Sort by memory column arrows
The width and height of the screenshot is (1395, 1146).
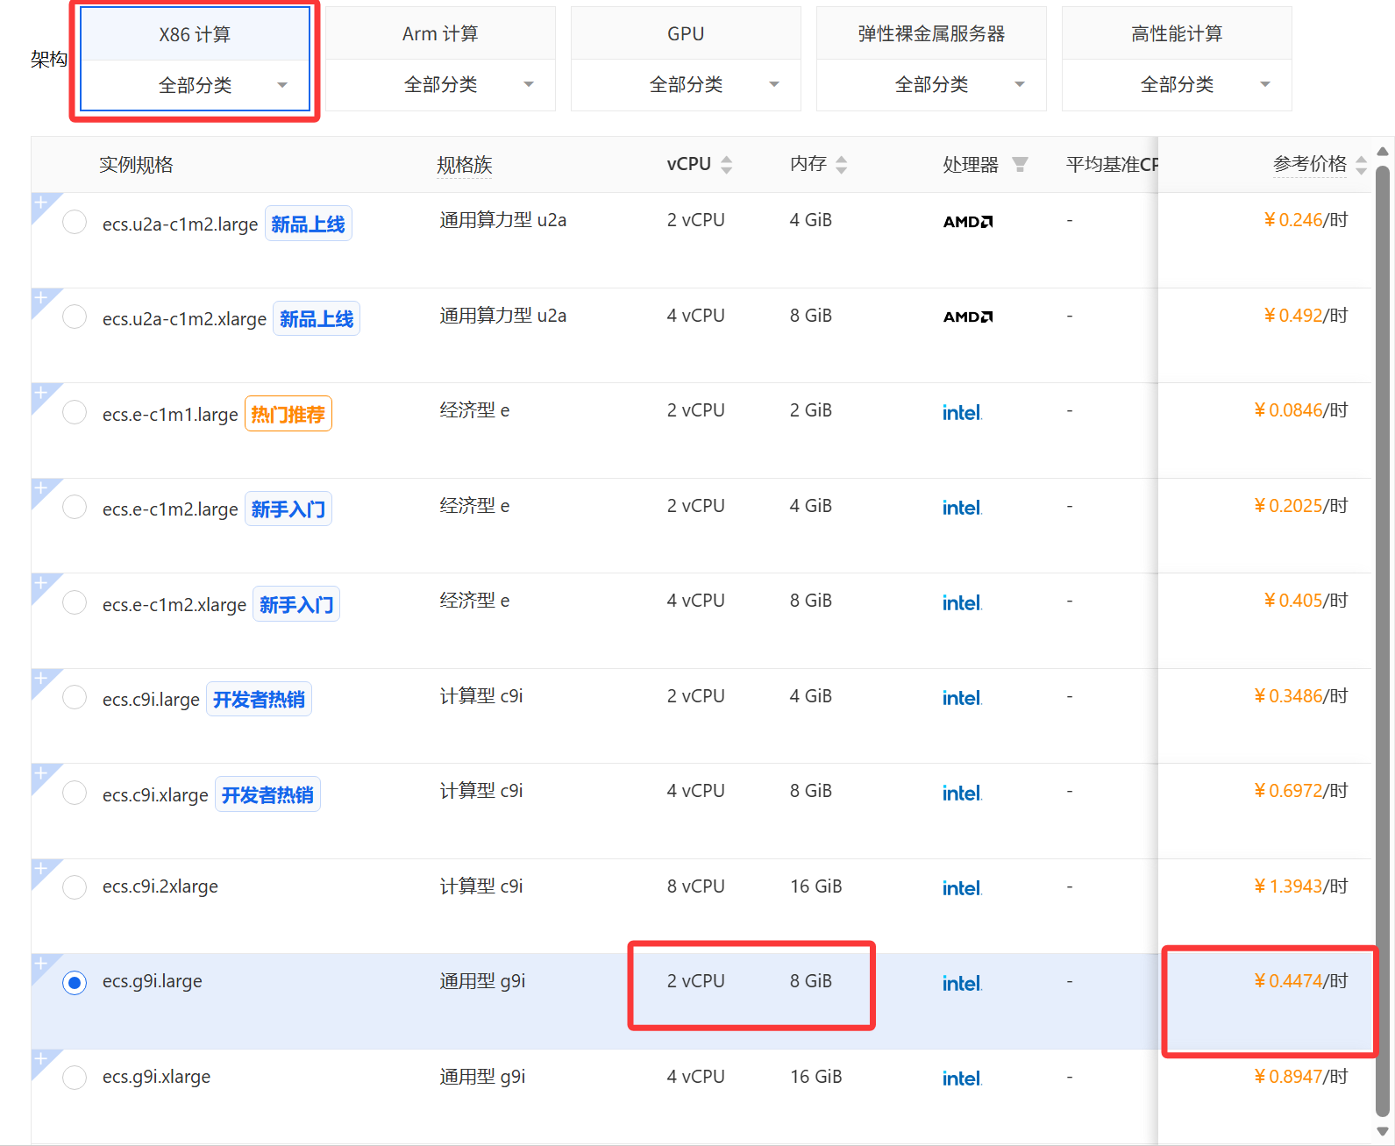[x=841, y=165]
